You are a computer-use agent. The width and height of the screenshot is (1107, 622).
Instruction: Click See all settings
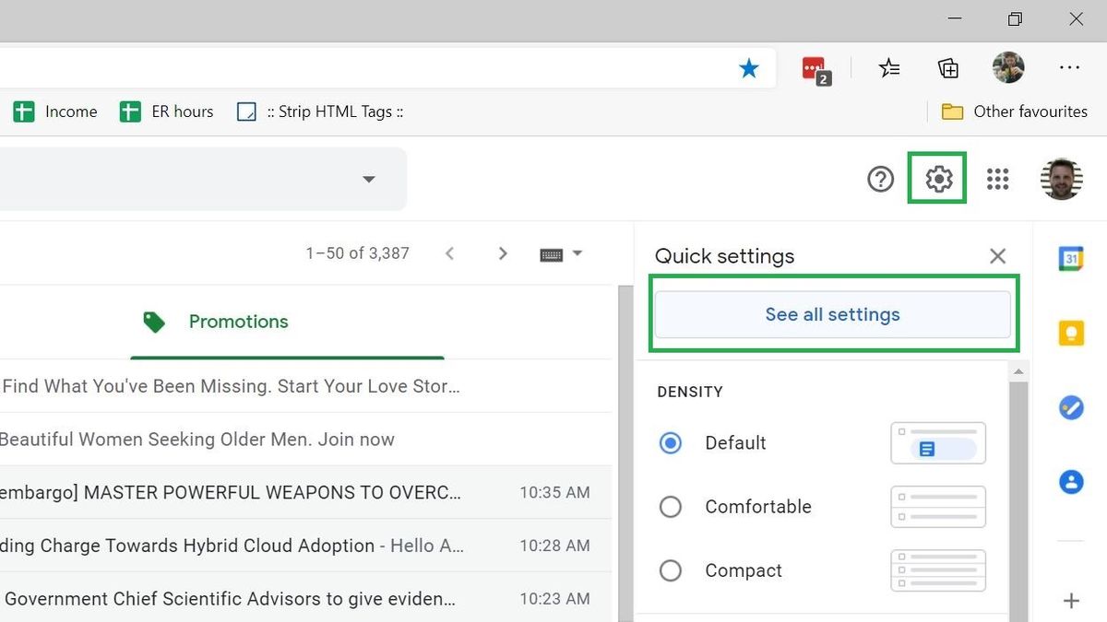coord(832,314)
